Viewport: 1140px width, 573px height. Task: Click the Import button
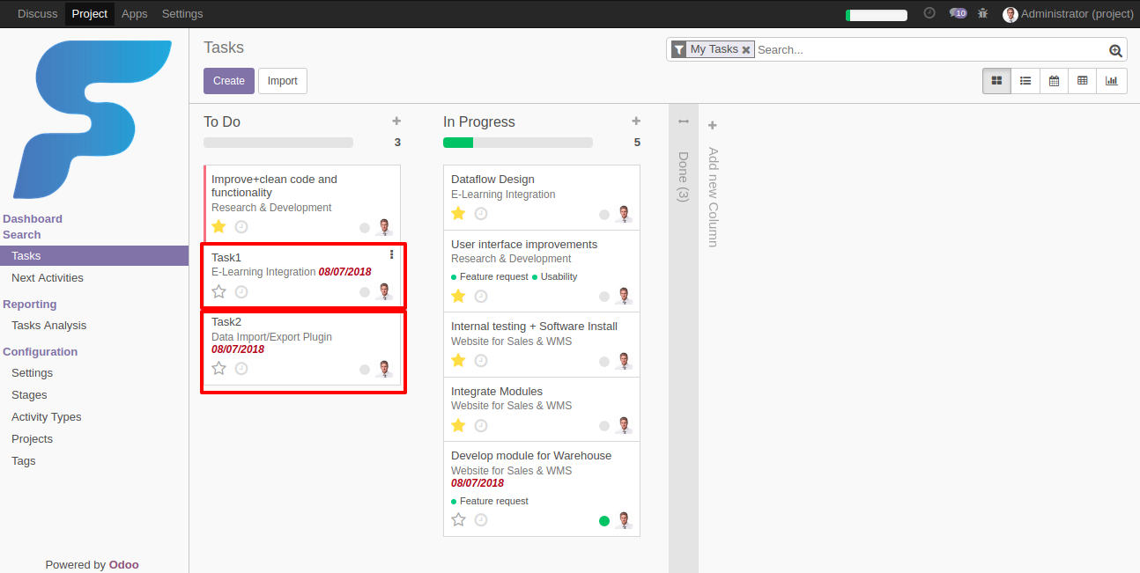(283, 81)
